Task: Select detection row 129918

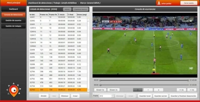Action: click(58, 39)
